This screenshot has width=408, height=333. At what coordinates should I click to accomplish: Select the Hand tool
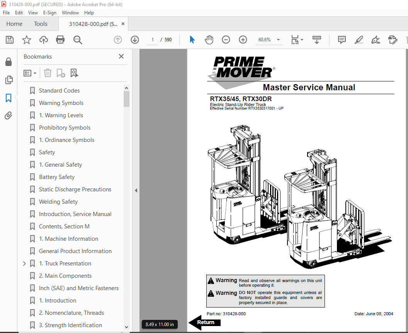coord(209,39)
